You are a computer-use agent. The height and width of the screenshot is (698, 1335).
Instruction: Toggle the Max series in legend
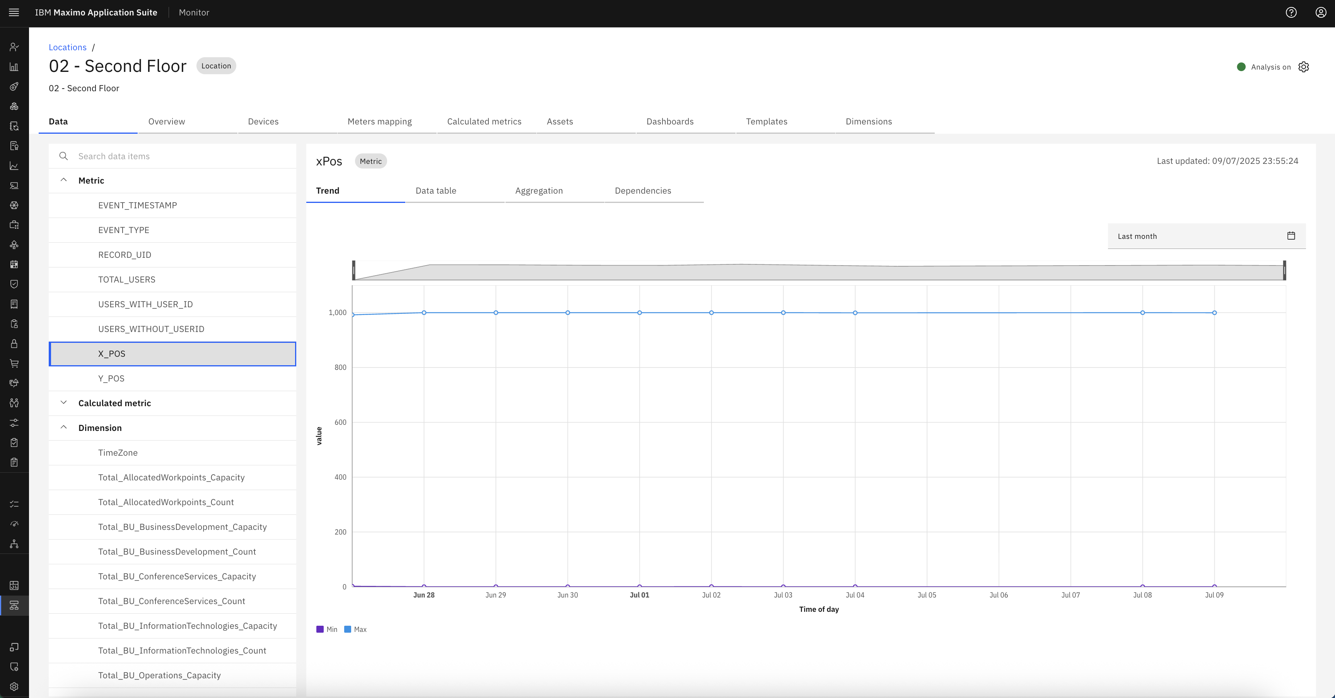click(355, 629)
